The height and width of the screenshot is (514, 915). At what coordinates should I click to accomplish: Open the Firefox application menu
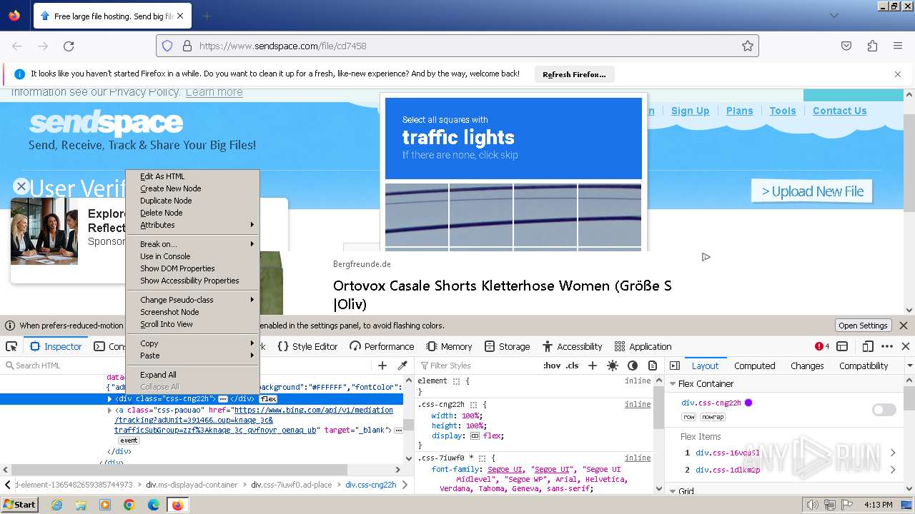898,46
